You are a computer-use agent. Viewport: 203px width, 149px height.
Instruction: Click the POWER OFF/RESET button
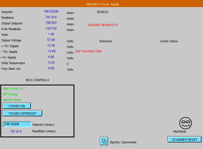coord(22,114)
